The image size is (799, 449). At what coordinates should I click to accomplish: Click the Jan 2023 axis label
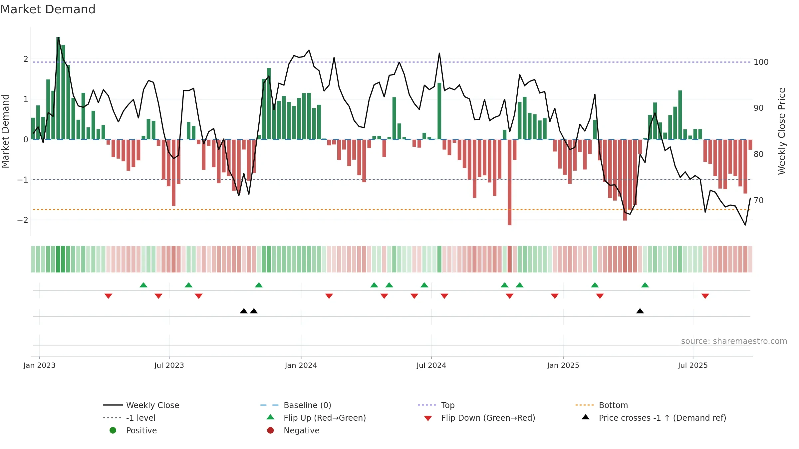click(x=39, y=365)
